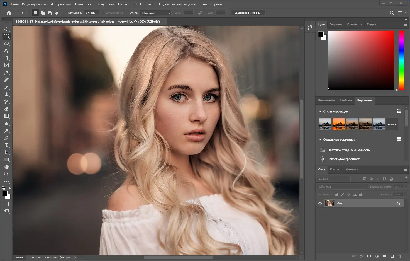The width and height of the screenshot is (410, 261).
Task: Select the Horizontal Type tool
Action: click(x=6, y=145)
